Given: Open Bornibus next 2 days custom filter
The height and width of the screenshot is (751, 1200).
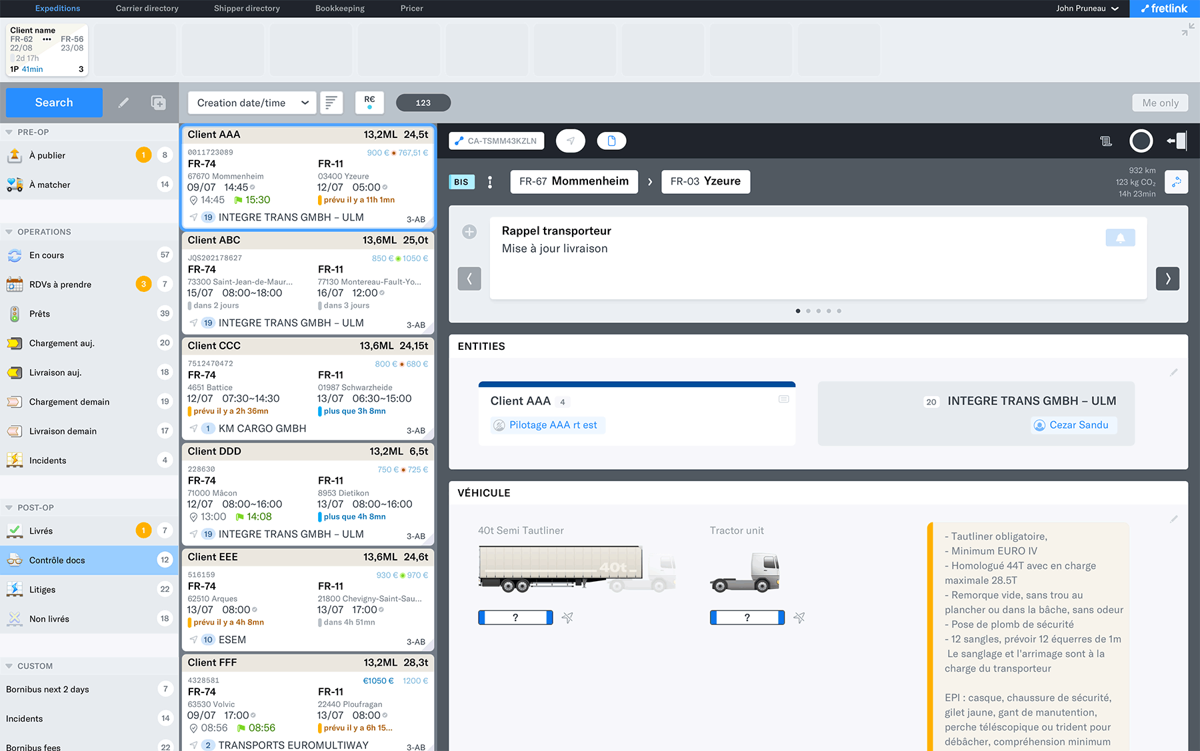Looking at the screenshot, I should (89, 690).
